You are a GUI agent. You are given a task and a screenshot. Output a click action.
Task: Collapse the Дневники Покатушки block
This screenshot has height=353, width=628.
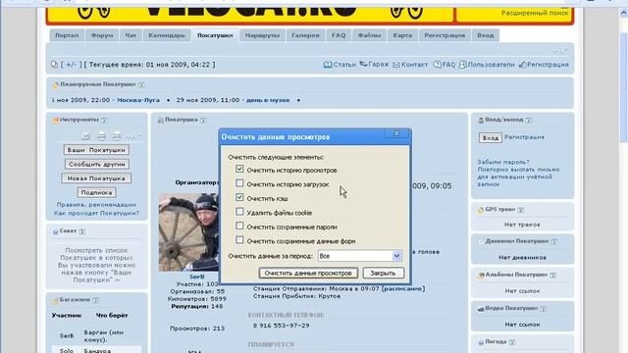coord(553,242)
